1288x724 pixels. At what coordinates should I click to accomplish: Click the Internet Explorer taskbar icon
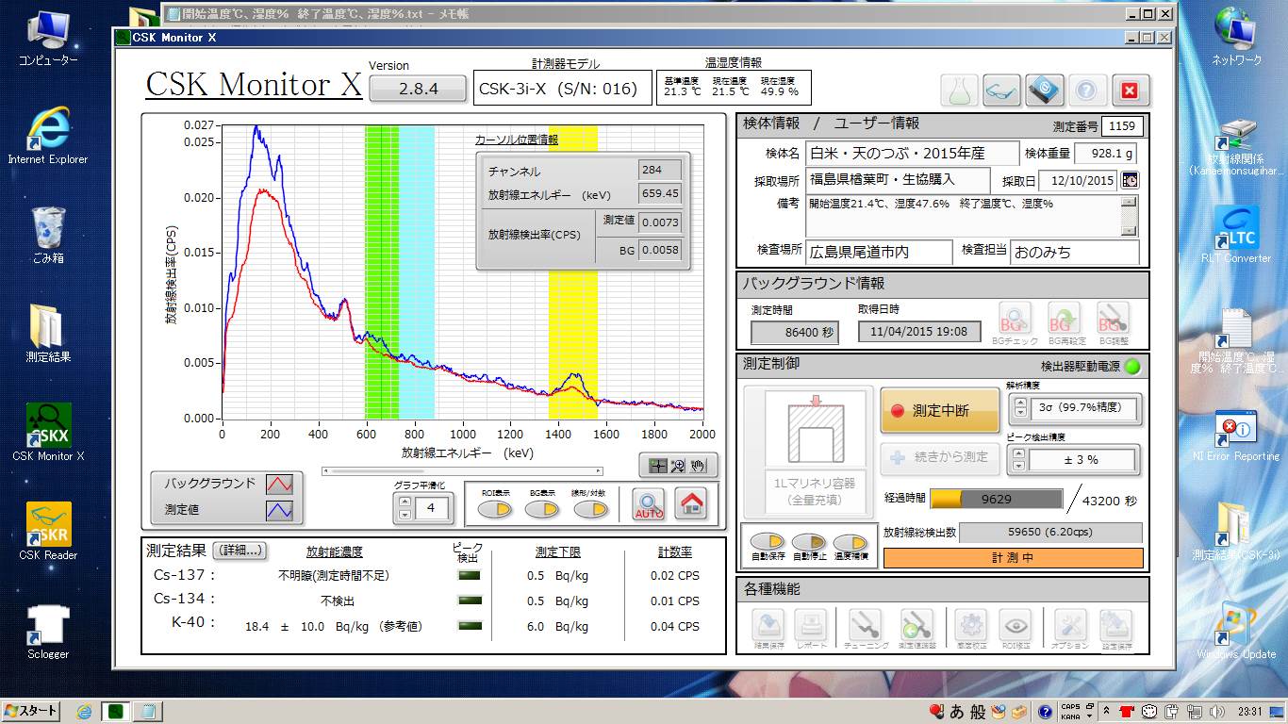pos(84,711)
